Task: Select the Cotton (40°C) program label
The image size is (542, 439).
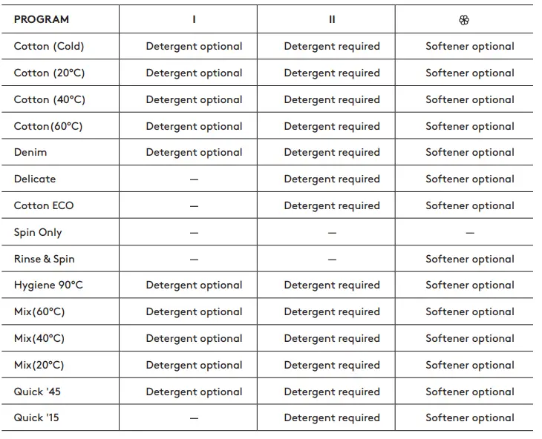Action: [x=49, y=99]
